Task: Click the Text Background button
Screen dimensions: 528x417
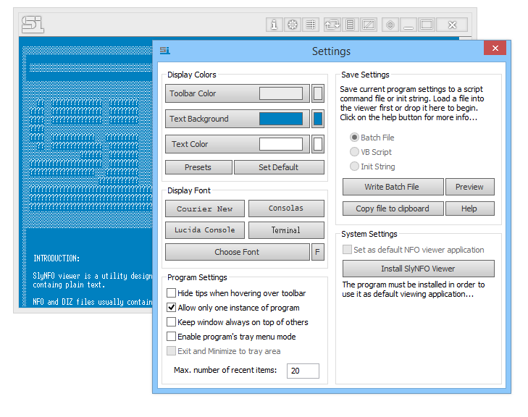Action: 238,119
